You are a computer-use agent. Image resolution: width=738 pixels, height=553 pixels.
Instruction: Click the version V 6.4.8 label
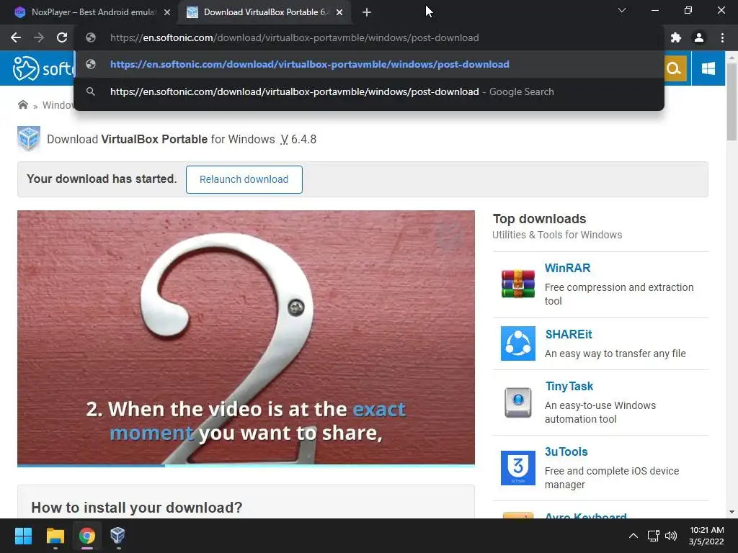coord(298,139)
